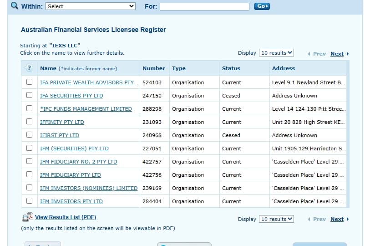Click the bottom Next arrow icon
The width and height of the screenshot is (370, 246).
pyautogui.click(x=348, y=219)
